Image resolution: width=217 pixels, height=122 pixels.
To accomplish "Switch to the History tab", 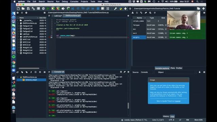I will tap(166, 116).
